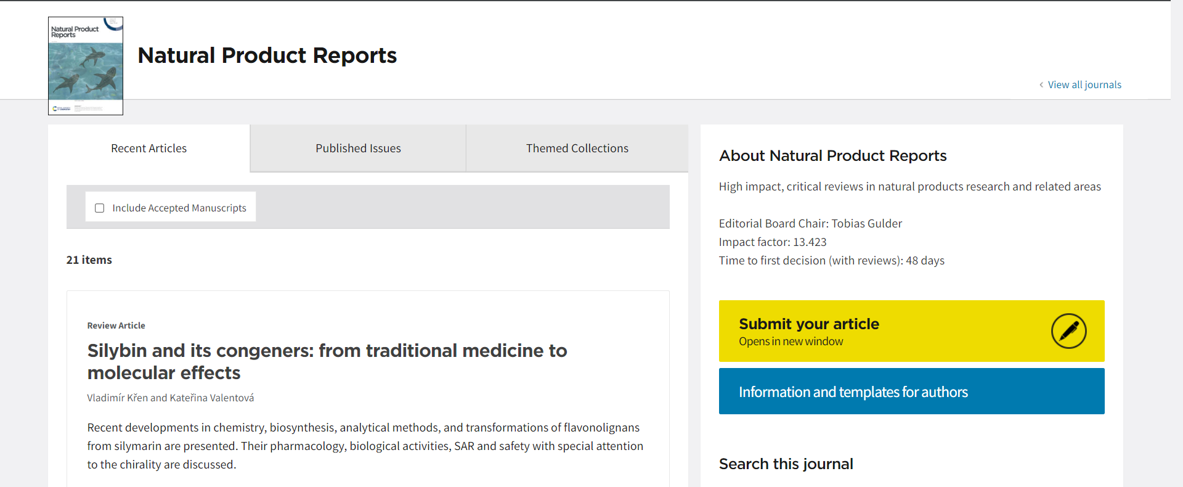Click the High impact, critical reviews description
The width and height of the screenshot is (1183, 487).
(x=909, y=187)
